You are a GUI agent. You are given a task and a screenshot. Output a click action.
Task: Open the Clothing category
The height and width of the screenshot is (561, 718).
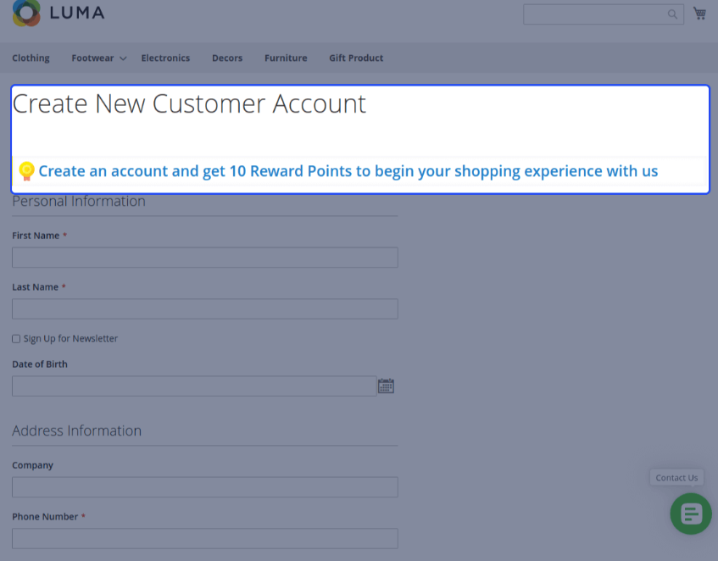pos(31,58)
